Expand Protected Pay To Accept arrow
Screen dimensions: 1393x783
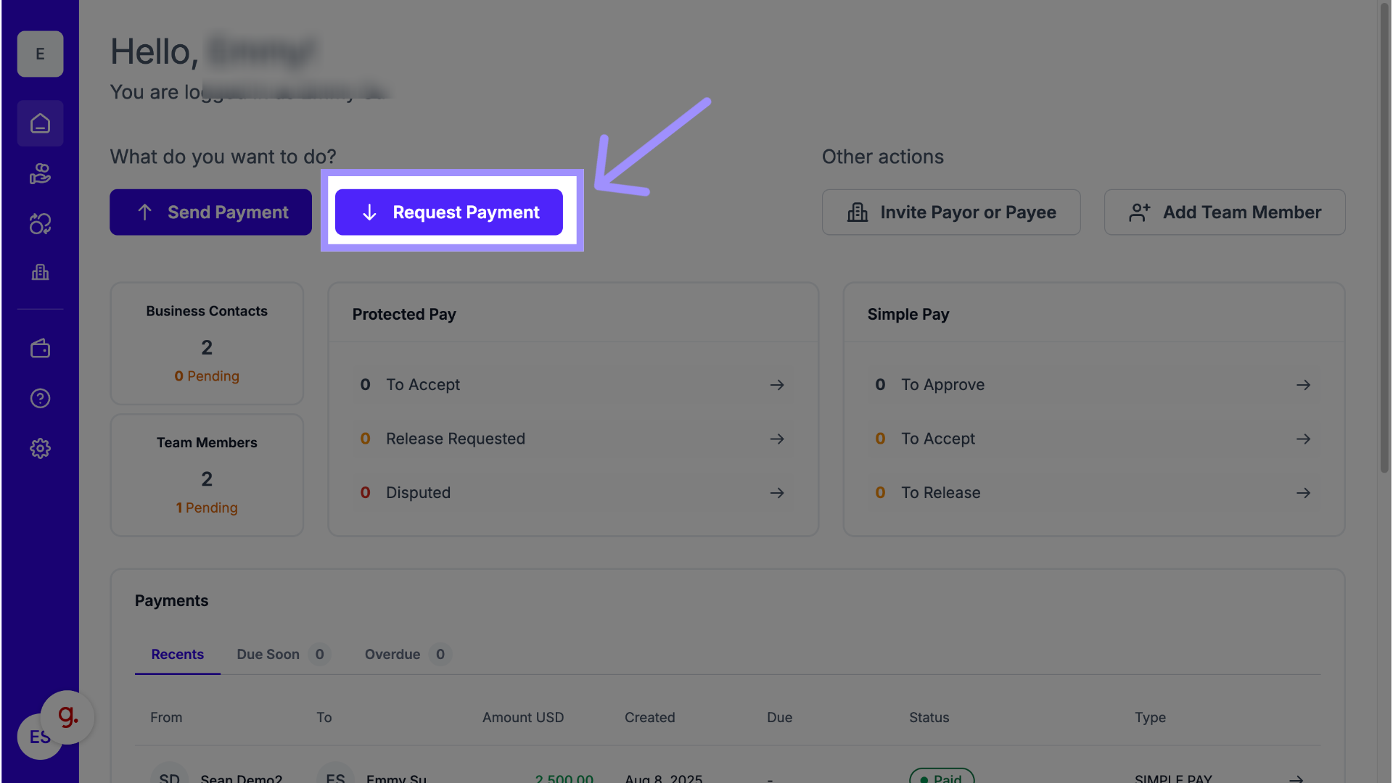[x=776, y=385]
